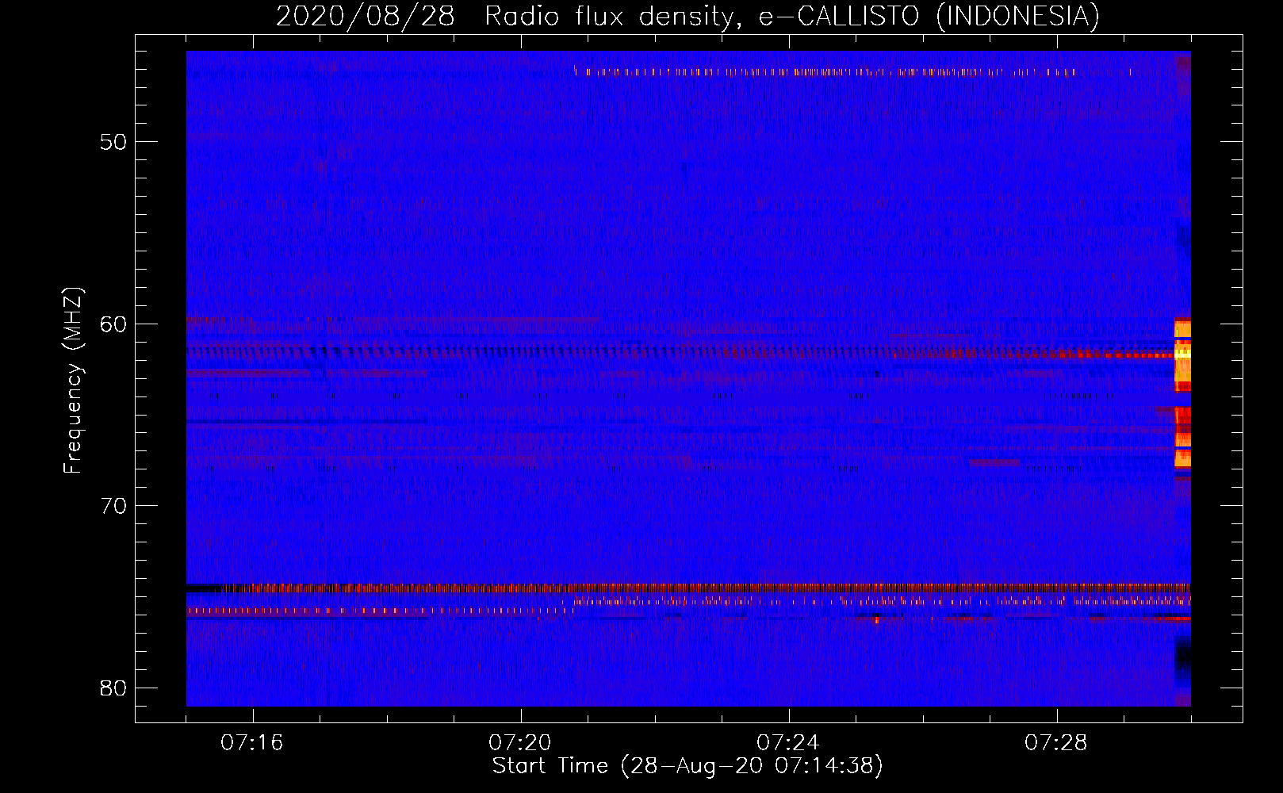
Task: Click the bright yellow burst near 61 MHz
Action: 1182,354
